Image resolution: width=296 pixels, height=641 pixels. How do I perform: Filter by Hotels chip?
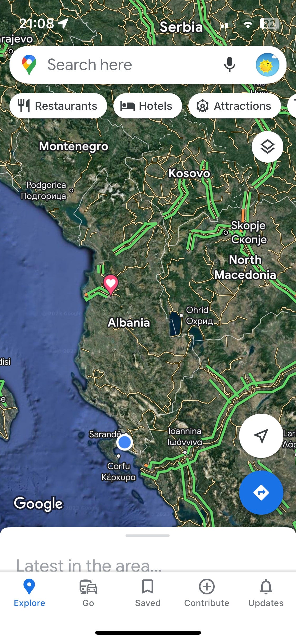click(x=148, y=106)
